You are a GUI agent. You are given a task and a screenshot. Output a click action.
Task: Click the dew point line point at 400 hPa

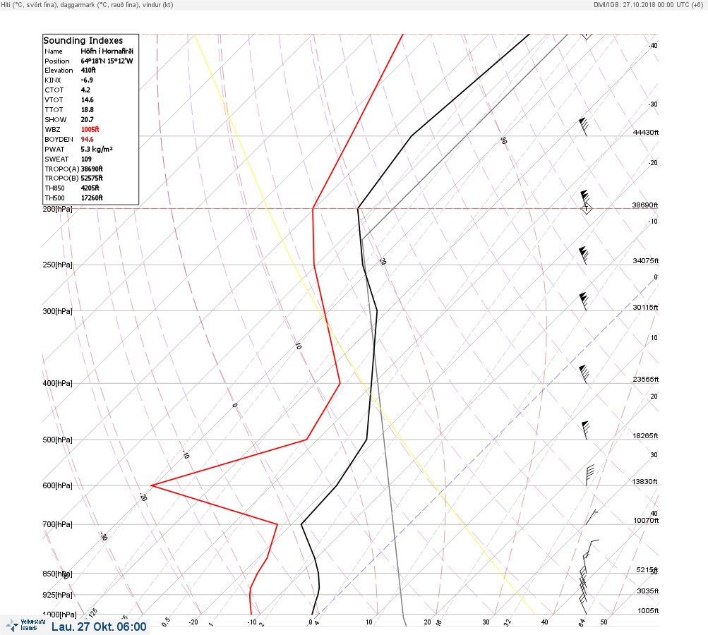click(x=340, y=384)
